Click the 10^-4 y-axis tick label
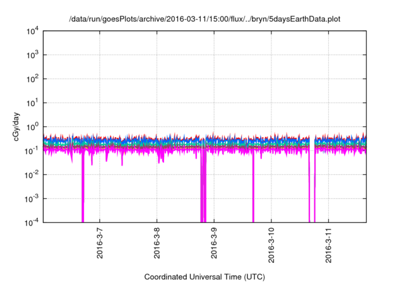This screenshot has height=283, width=404. (x=32, y=222)
